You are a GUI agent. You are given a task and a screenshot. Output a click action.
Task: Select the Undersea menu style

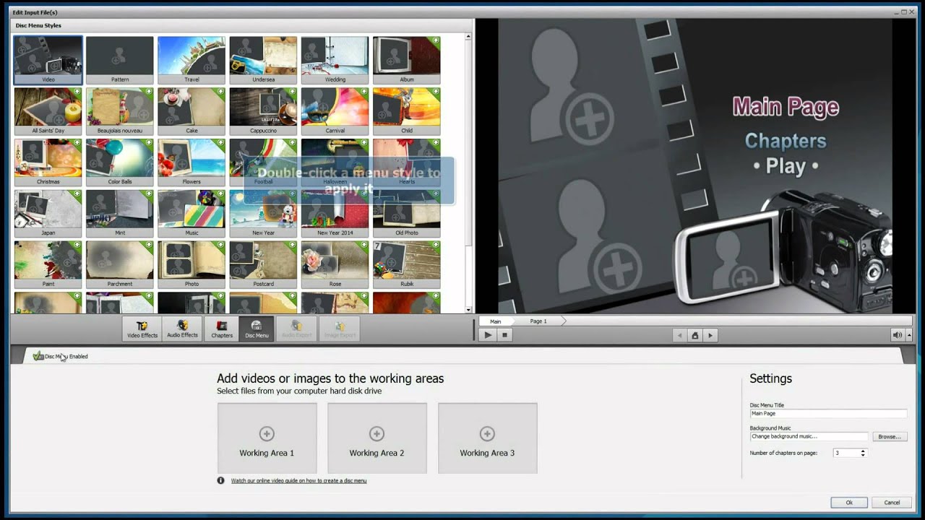pos(263,60)
